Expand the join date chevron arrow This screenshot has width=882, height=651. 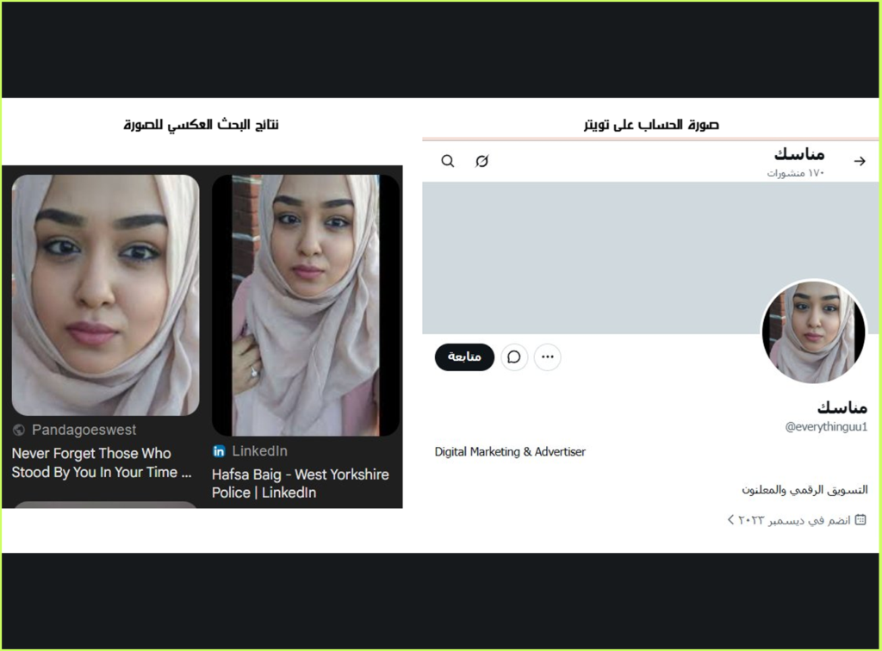point(730,520)
